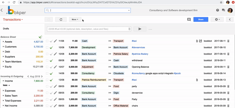The height and width of the screenshot is (108, 235).
Task: Open the Transactions dropdown menu
Action: [x=13, y=20]
